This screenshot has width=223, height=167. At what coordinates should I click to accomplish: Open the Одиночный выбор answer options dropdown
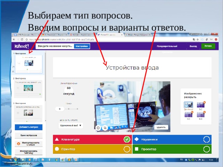click(71, 125)
